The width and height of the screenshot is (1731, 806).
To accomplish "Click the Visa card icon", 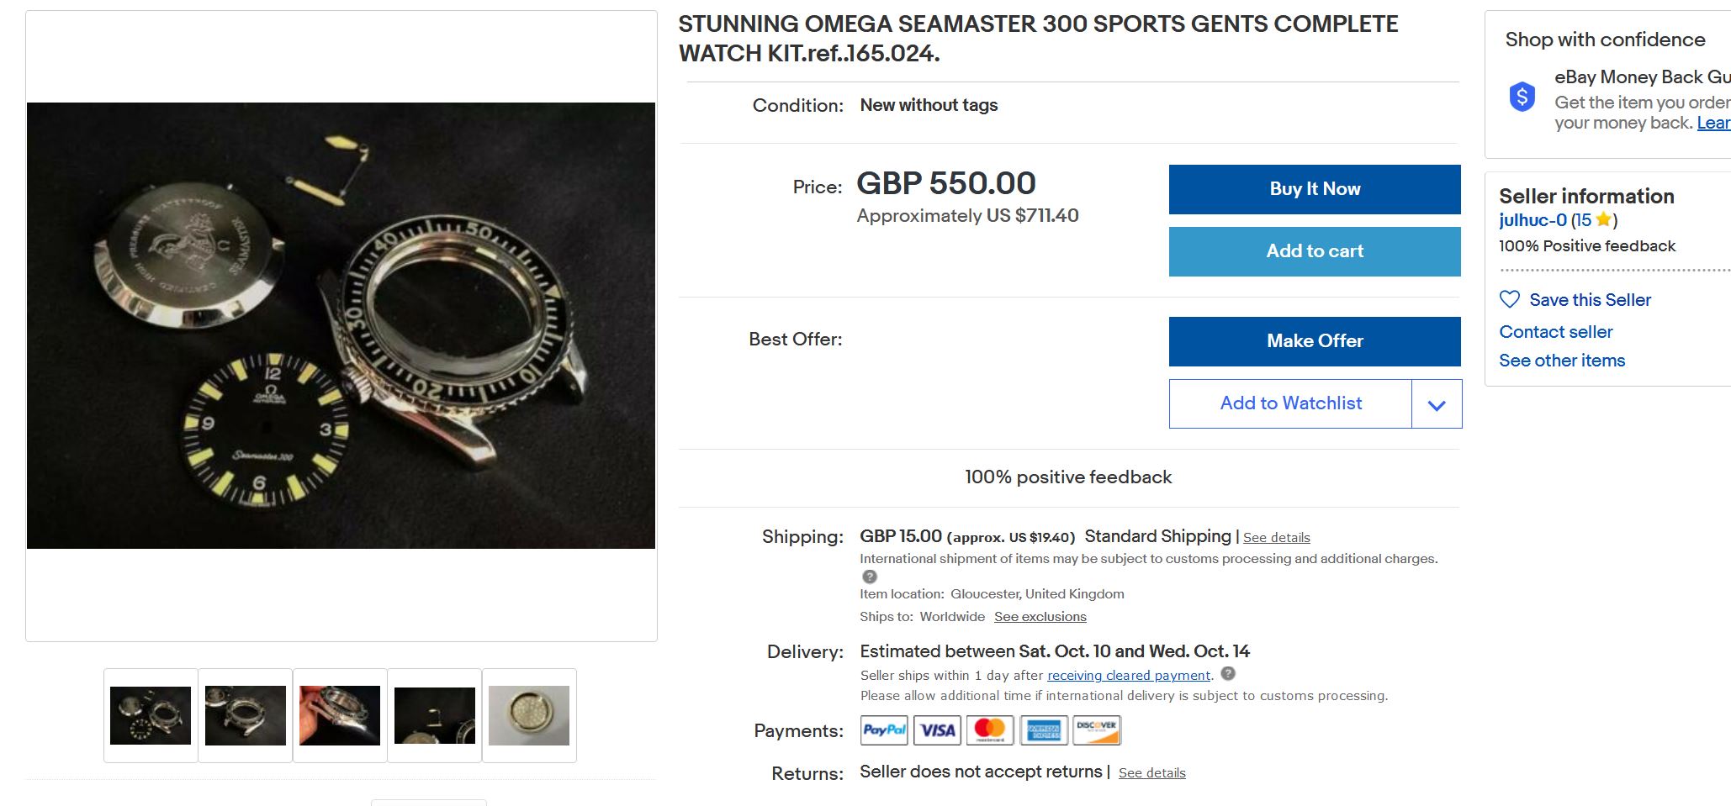I will coord(937,730).
